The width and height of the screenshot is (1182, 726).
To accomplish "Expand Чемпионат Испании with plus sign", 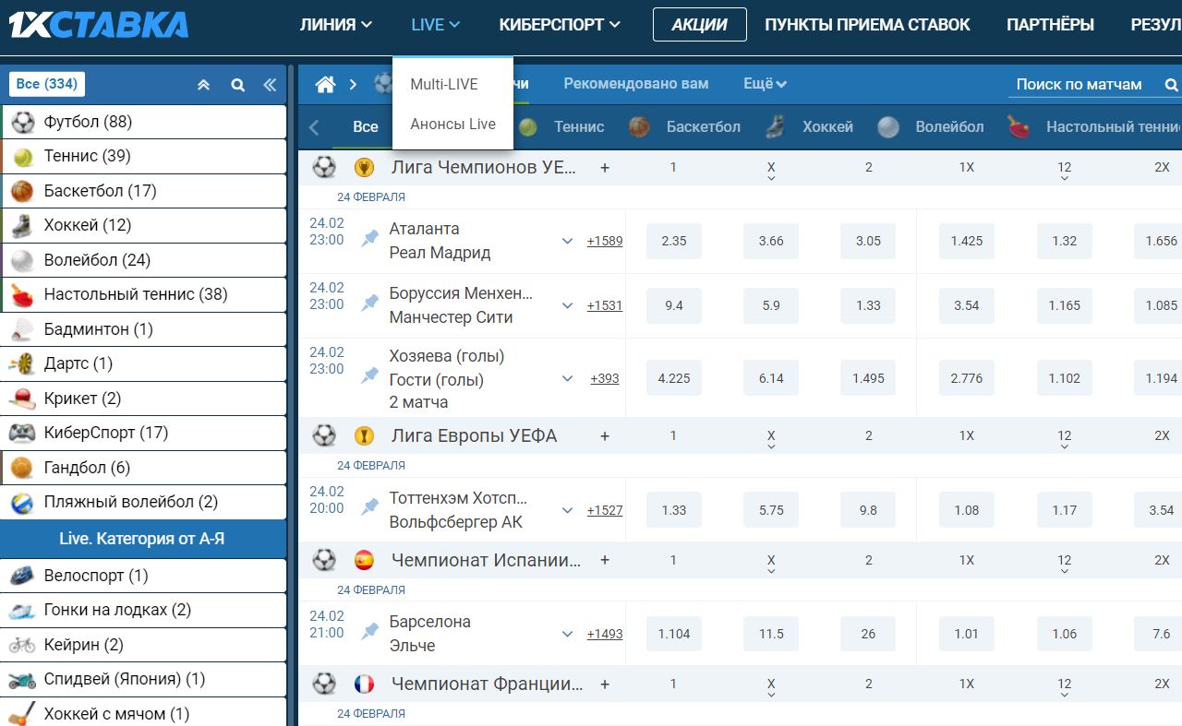I will pyautogui.click(x=605, y=560).
